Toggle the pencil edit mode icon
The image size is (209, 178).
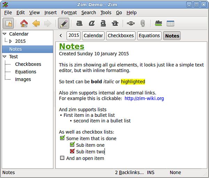click(x=64, y=23)
